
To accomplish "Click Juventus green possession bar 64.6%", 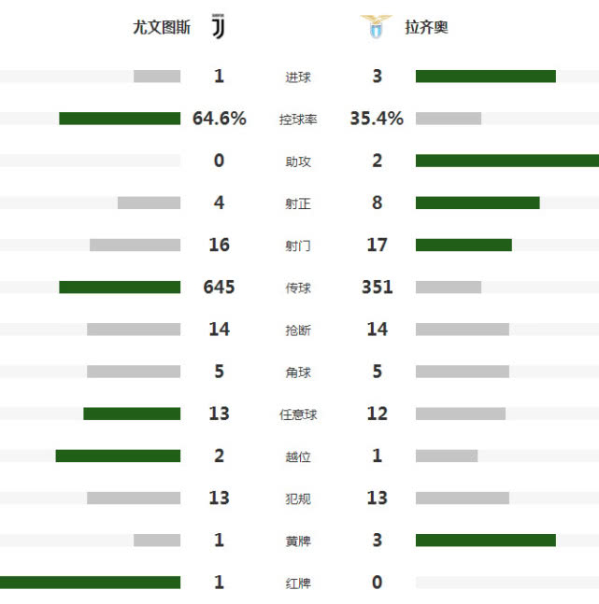I will click(120, 119).
